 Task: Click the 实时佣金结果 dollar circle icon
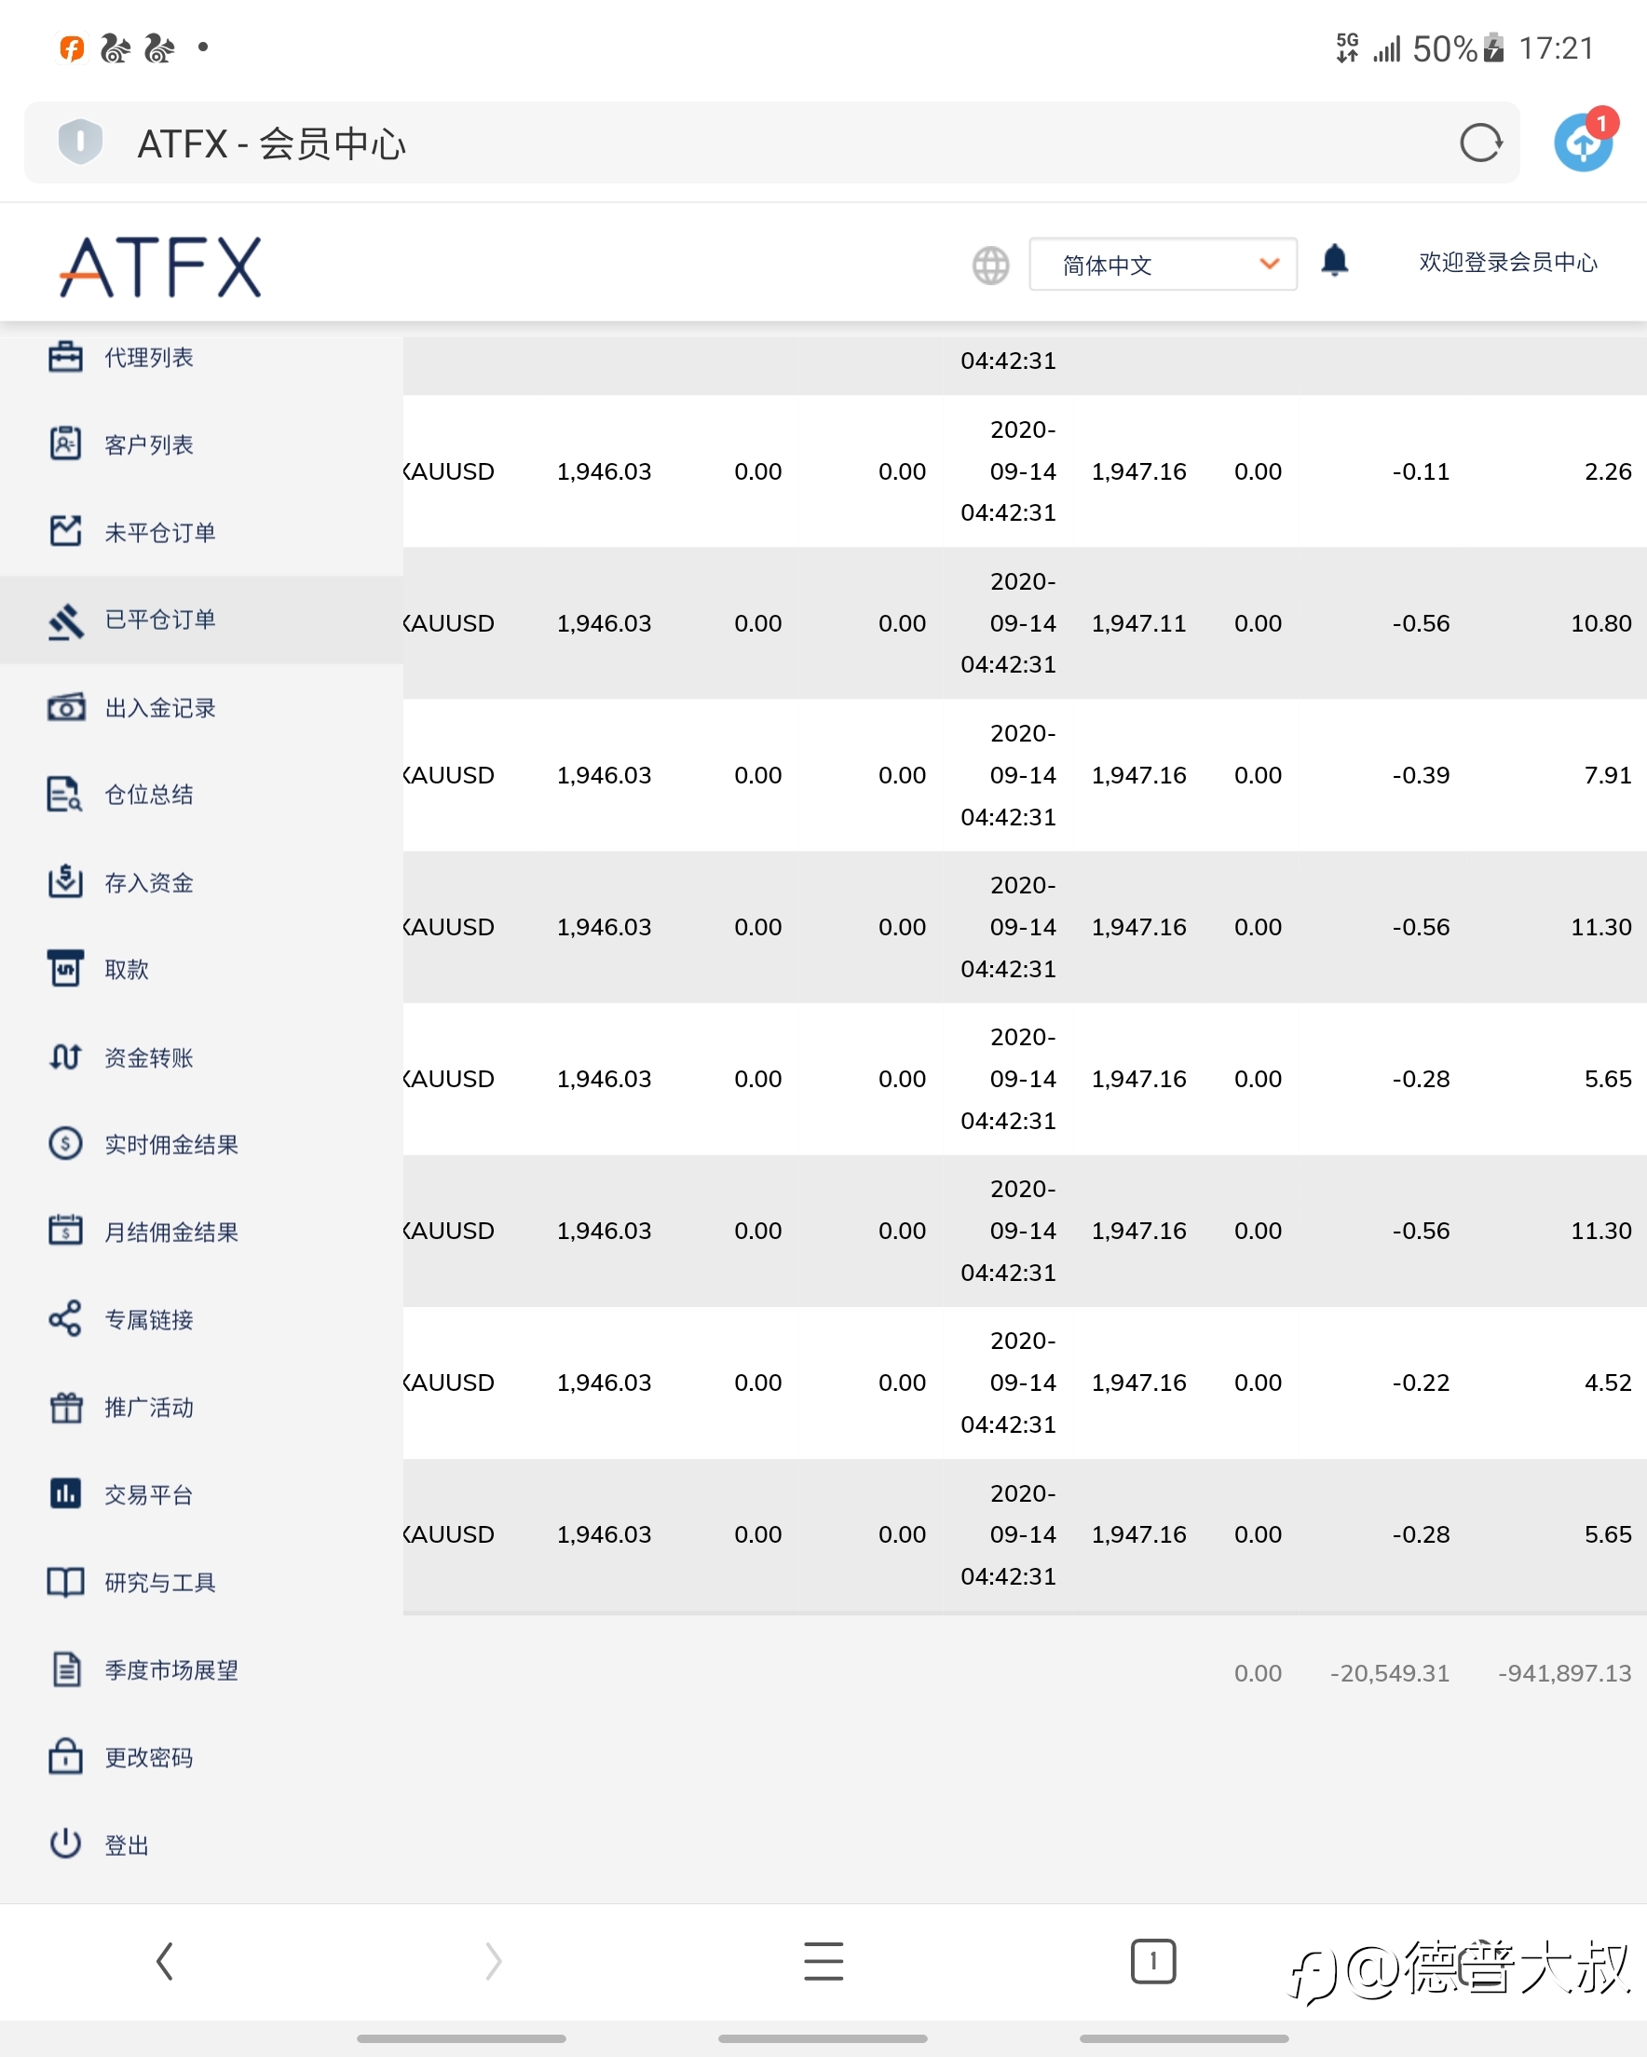pos(66,1144)
